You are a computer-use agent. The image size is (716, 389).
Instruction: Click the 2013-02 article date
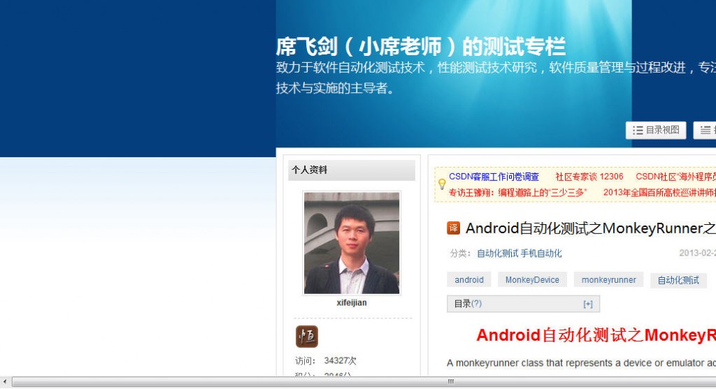[x=697, y=253]
